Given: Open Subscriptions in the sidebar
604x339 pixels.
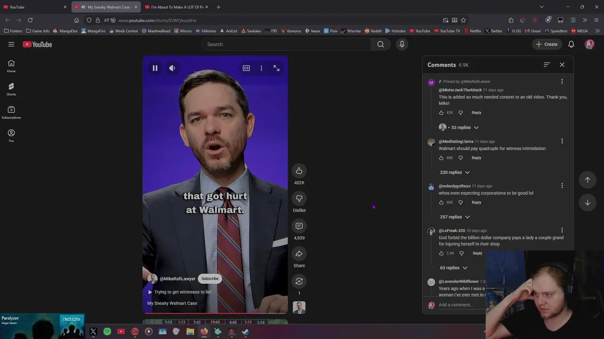Looking at the screenshot, I should (x=11, y=112).
